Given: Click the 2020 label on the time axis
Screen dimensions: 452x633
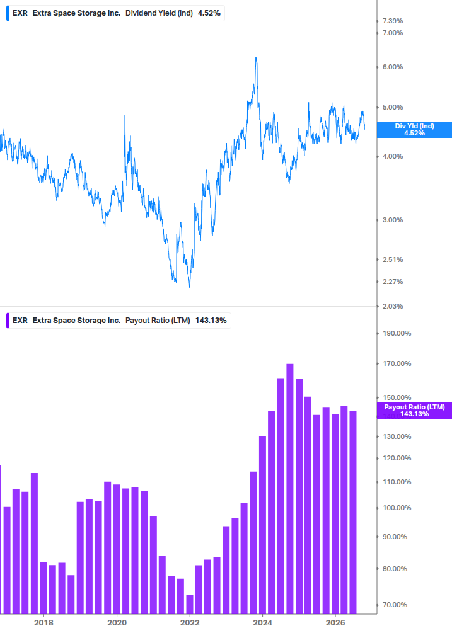Looking at the screenshot, I should coord(117,622).
